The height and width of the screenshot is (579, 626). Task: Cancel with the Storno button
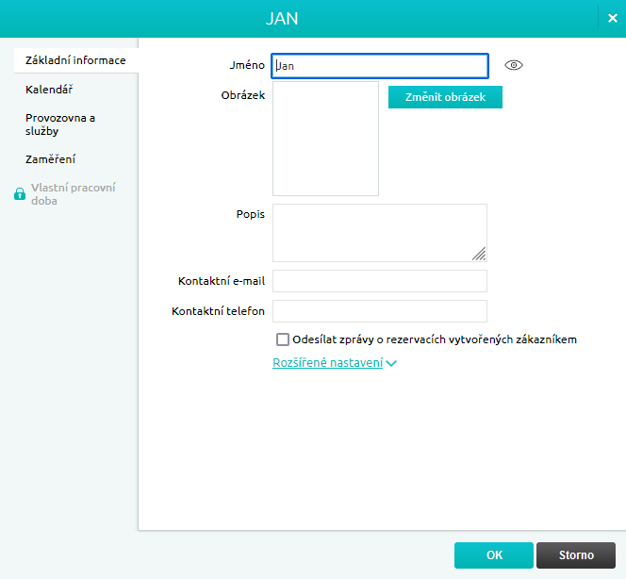pyautogui.click(x=575, y=555)
